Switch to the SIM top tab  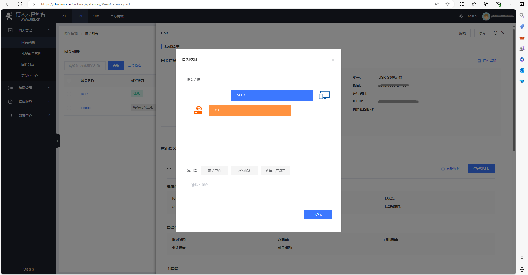click(x=96, y=16)
